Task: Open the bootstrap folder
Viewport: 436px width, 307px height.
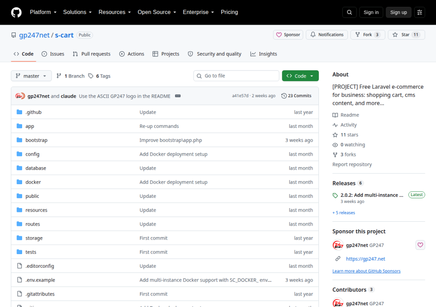Action: 37,140
